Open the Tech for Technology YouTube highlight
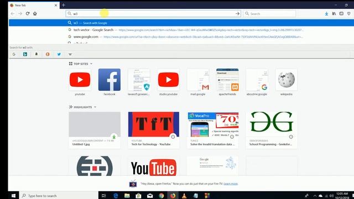354x199 pixels. 154,130
